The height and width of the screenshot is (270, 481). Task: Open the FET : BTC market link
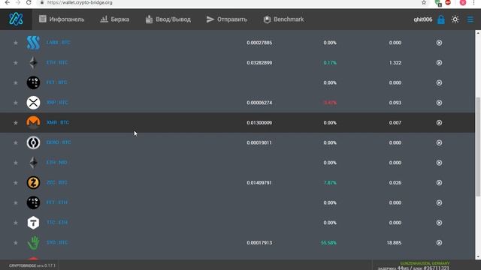(57, 82)
